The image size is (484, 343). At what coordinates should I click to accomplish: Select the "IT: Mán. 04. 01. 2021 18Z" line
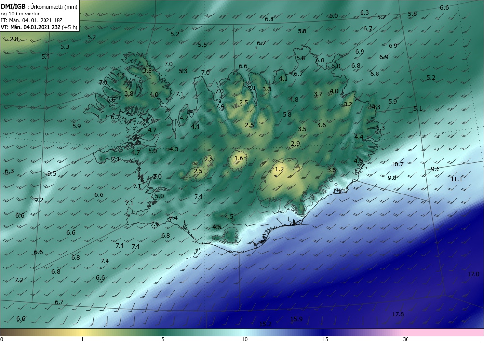pyautogui.click(x=32, y=20)
